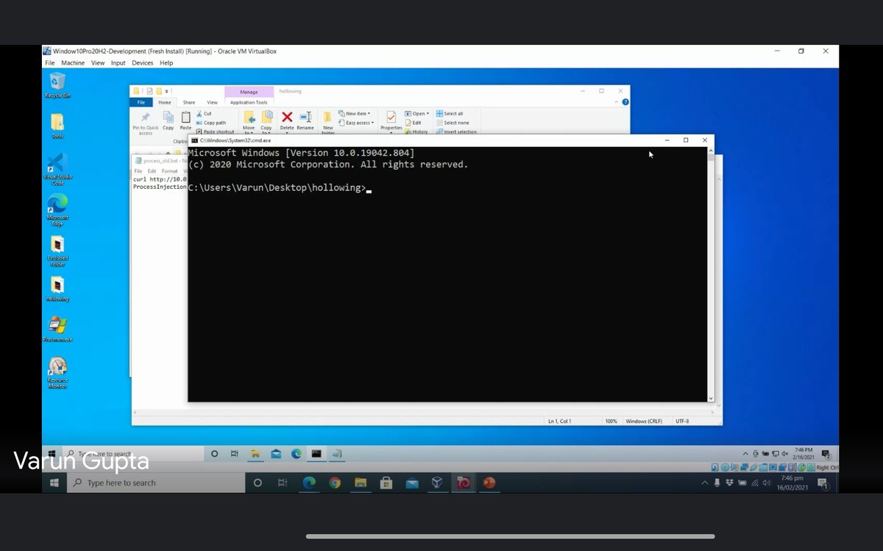
Task: Open the Excluded Folder desktop icon
Action: point(57,250)
